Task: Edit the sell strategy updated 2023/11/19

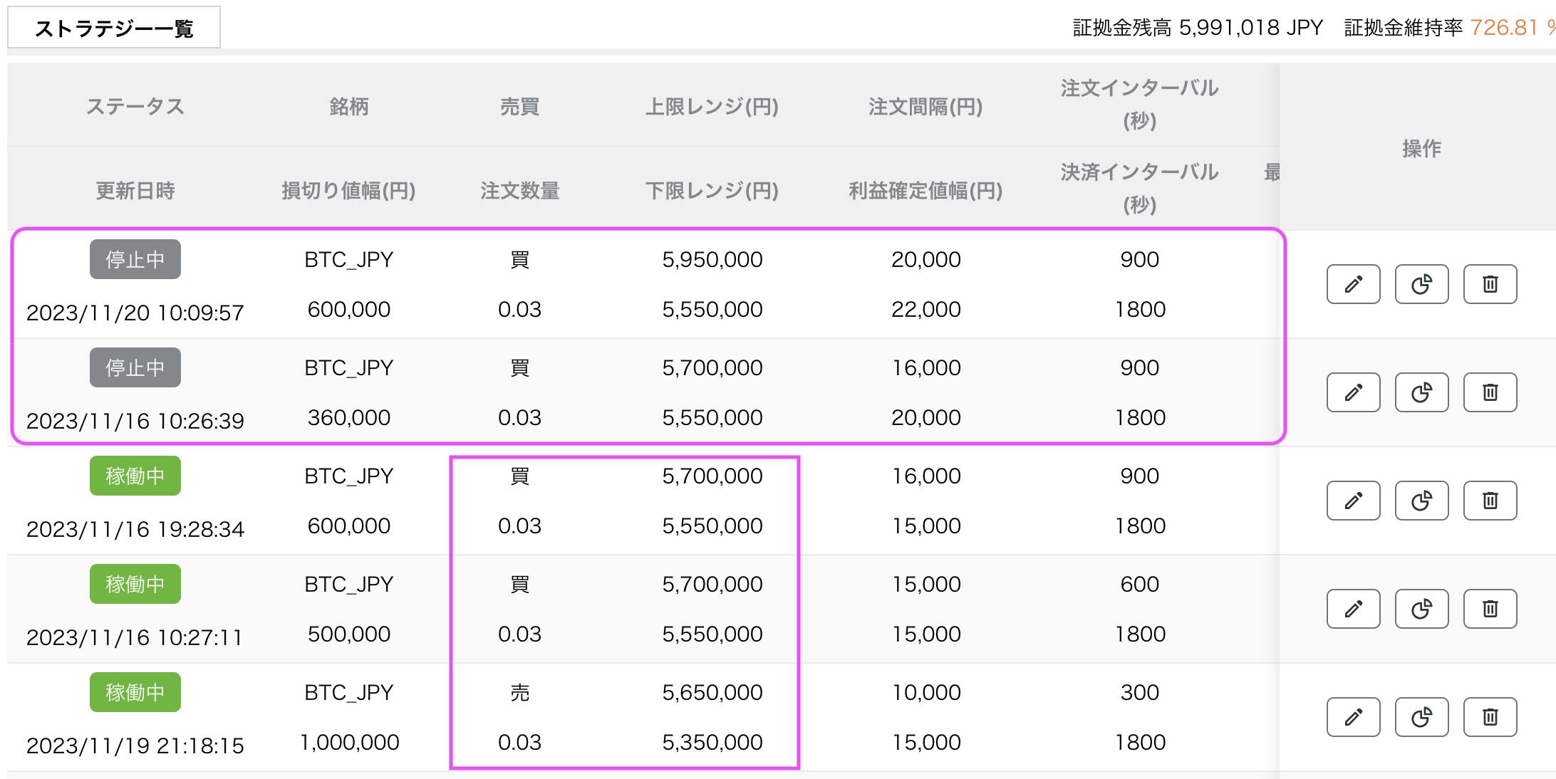Action: click(1352, 717)
